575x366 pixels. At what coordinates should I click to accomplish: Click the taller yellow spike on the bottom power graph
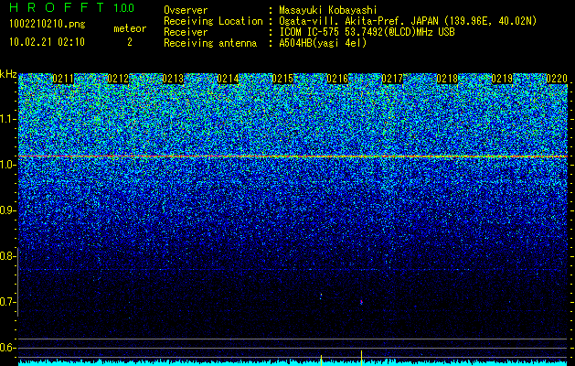tap(362, 359)
